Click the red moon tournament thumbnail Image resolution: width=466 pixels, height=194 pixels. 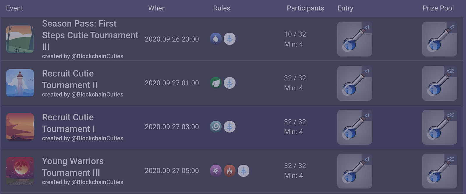pos(20,171)
